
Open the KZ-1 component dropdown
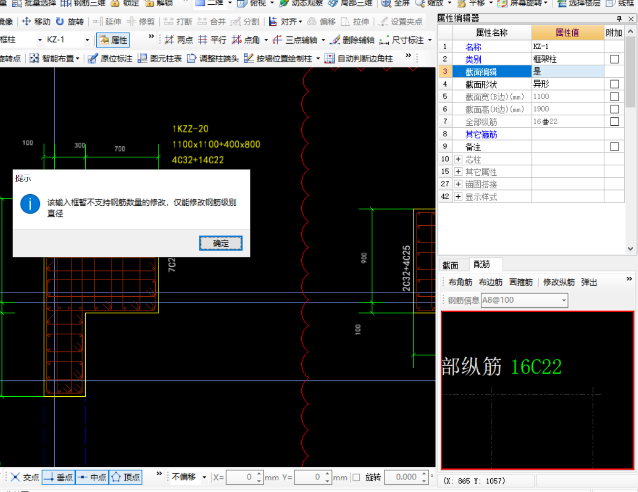tap(87, 40)
